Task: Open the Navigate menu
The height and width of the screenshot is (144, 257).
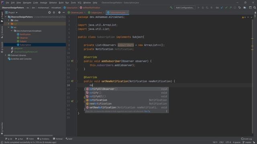Action: (27, 3)
